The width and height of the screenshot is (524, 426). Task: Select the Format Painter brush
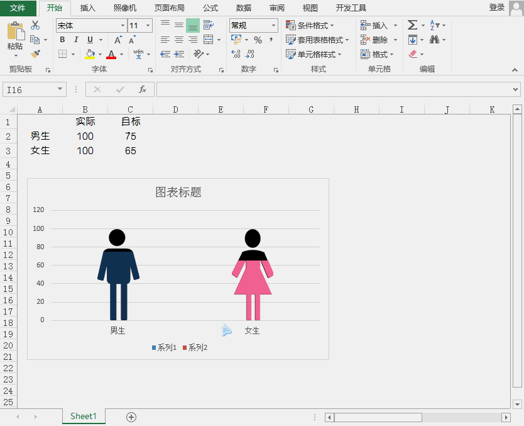35,53
